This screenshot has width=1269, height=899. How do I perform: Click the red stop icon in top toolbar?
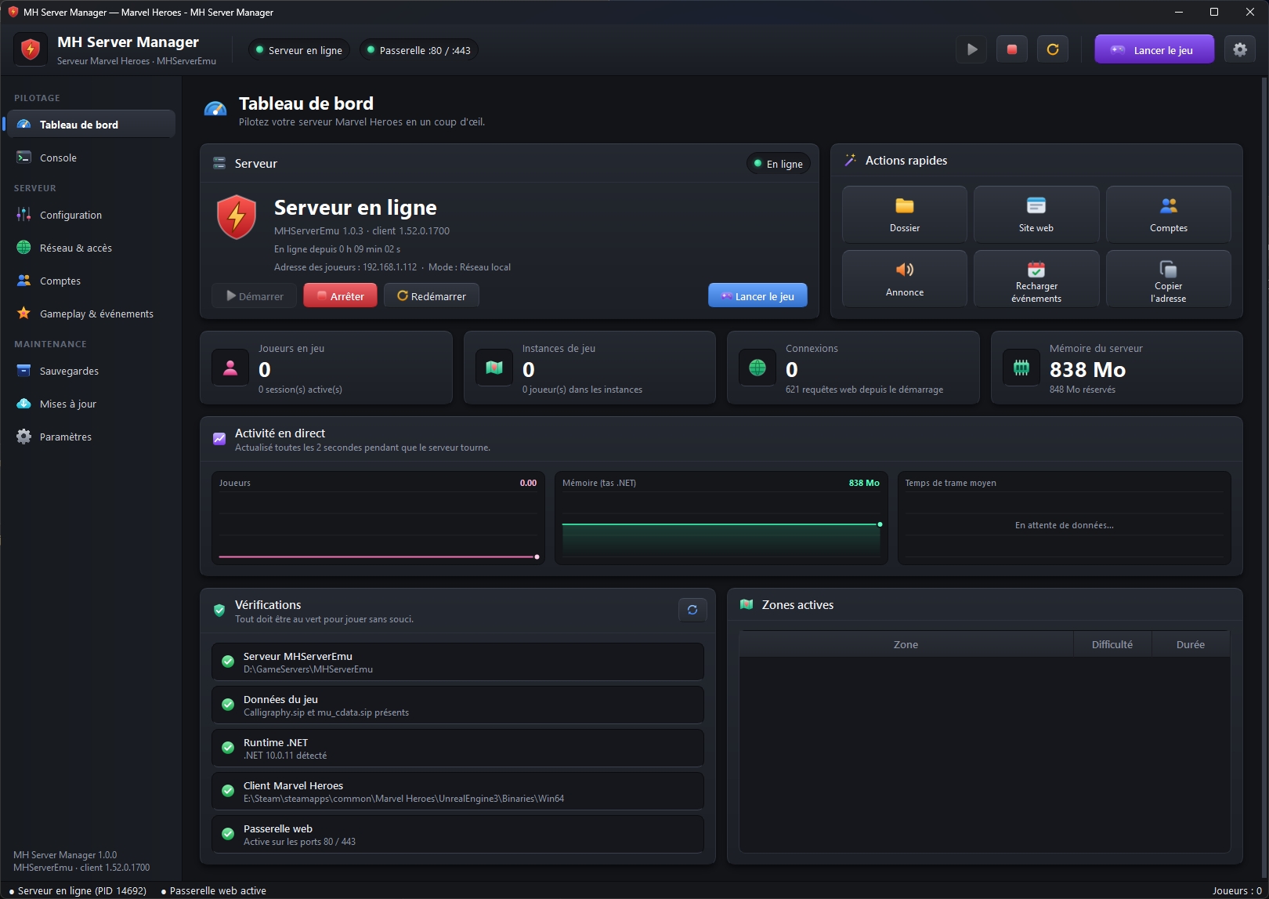[x=1012, y=49]
